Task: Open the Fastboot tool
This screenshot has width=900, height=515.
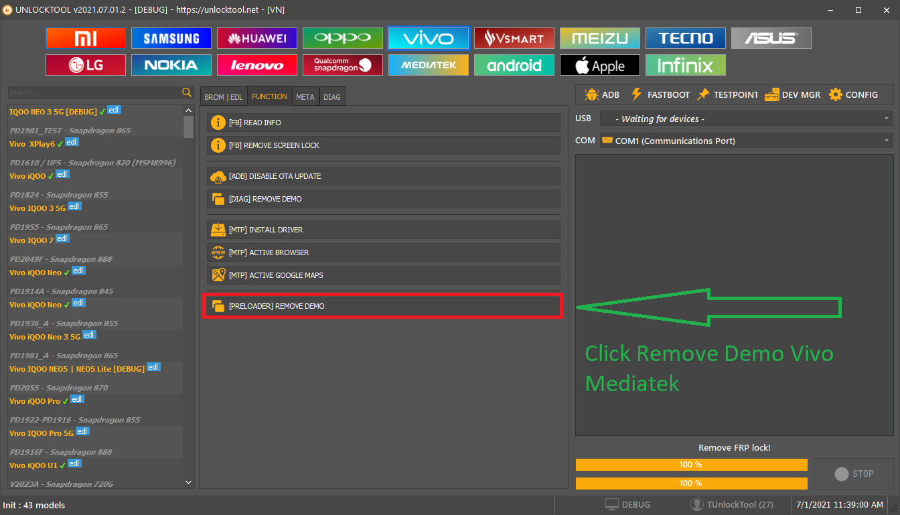Action: [x=660, y=94]
